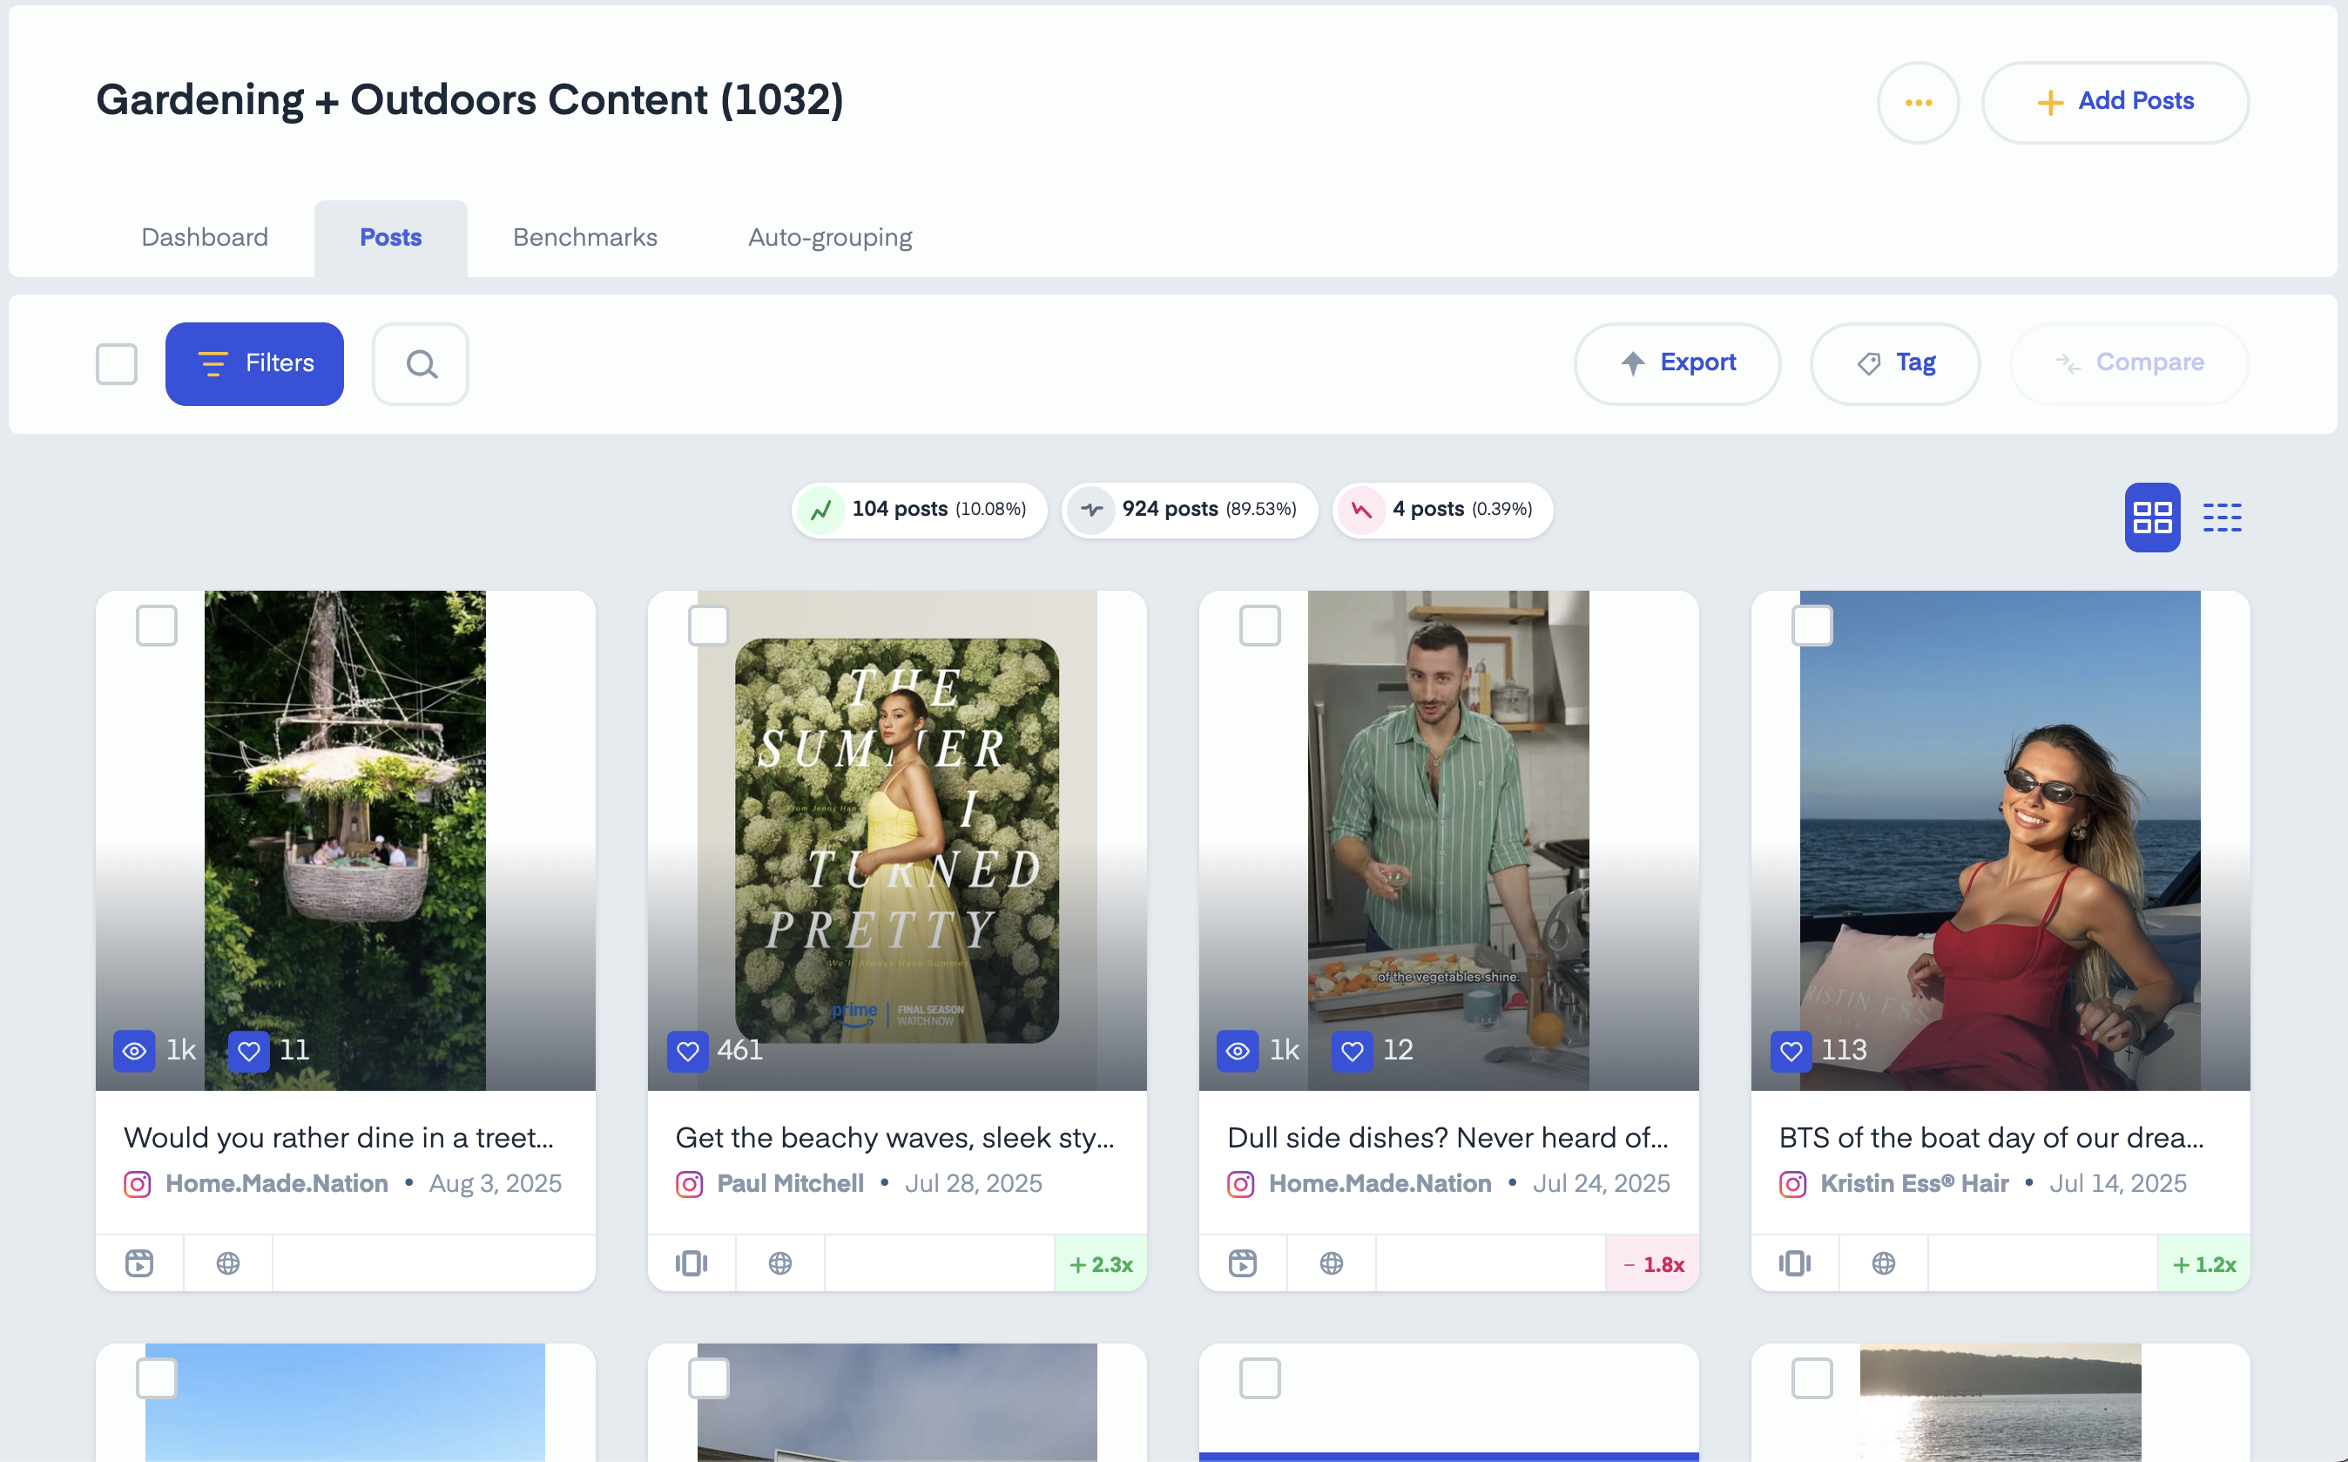Click globe icon on Paul Mitchell post
Screen dimensions: 2348x1462
779,1262
